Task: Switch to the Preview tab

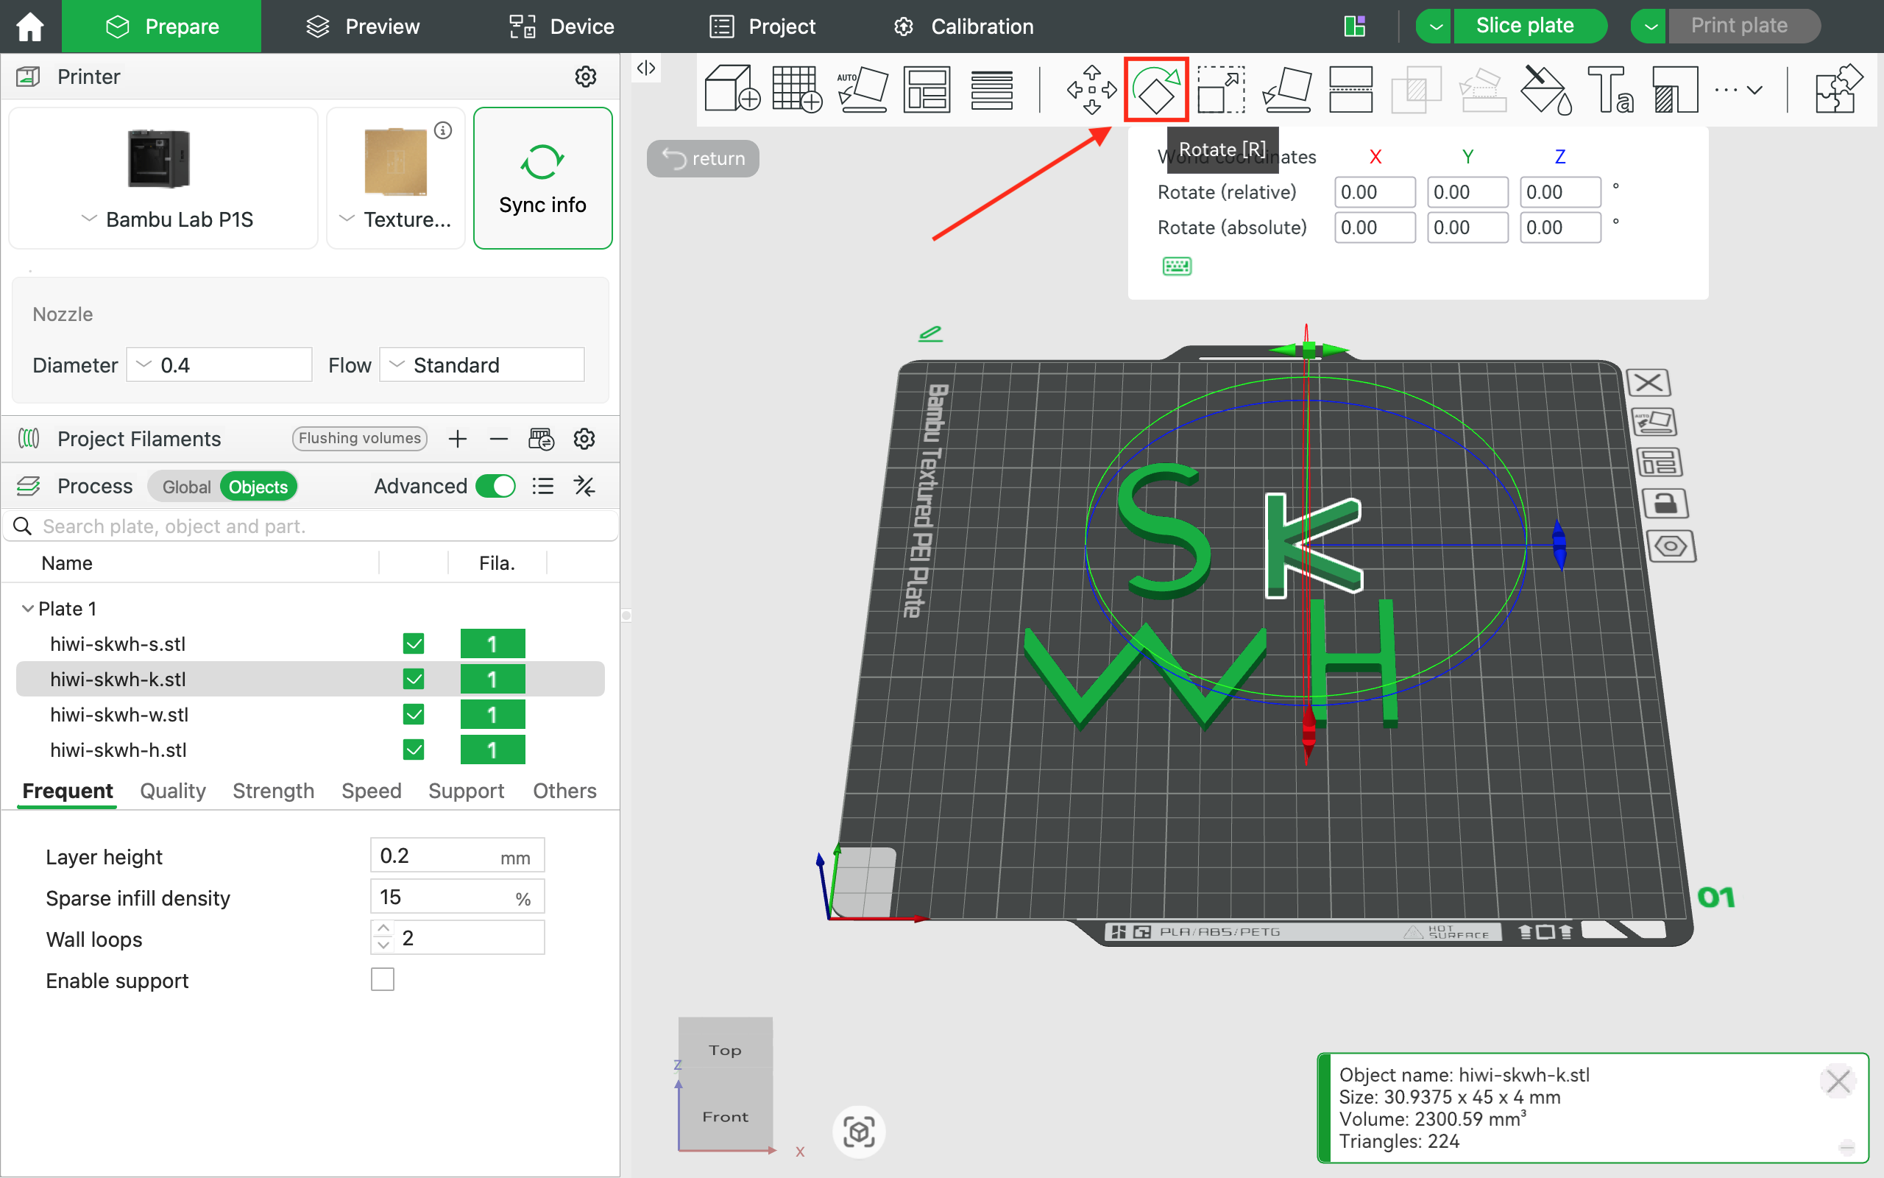Action: coord(363,27)
